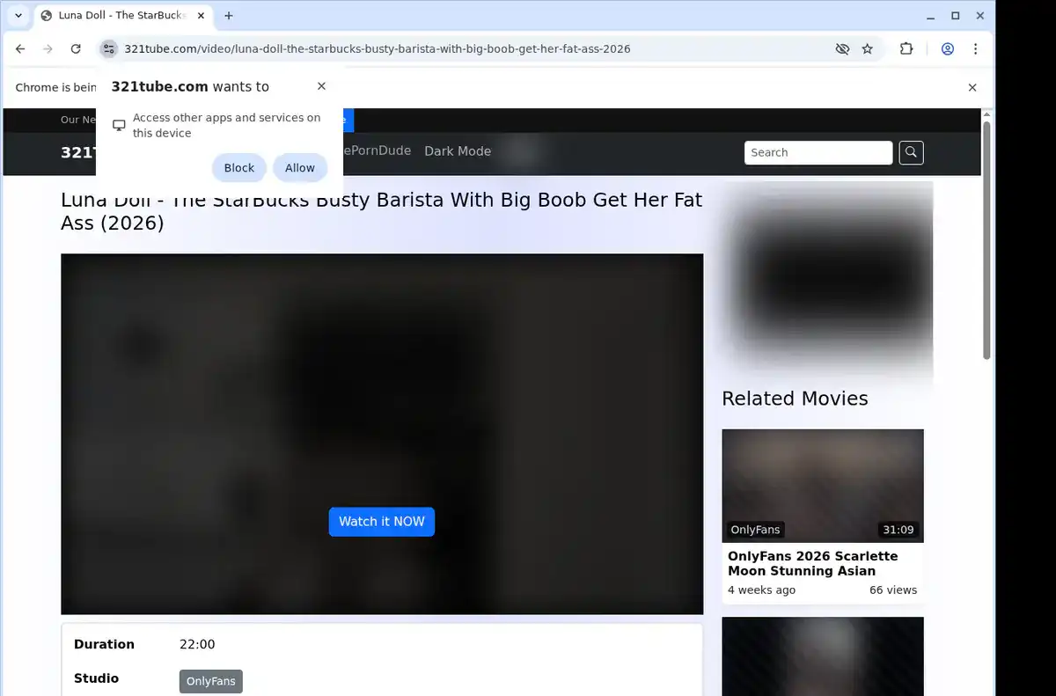Screen dimensions: 1056x696
Task: Click the '66 views' text
Action: (x=893, y=590)
